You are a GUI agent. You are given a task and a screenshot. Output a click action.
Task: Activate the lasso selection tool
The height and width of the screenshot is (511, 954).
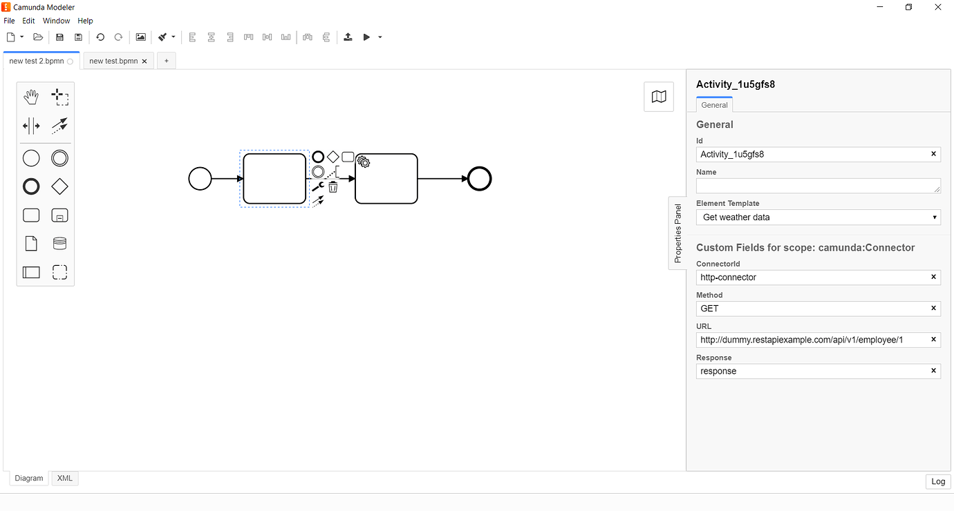click(x=60, y=97)
